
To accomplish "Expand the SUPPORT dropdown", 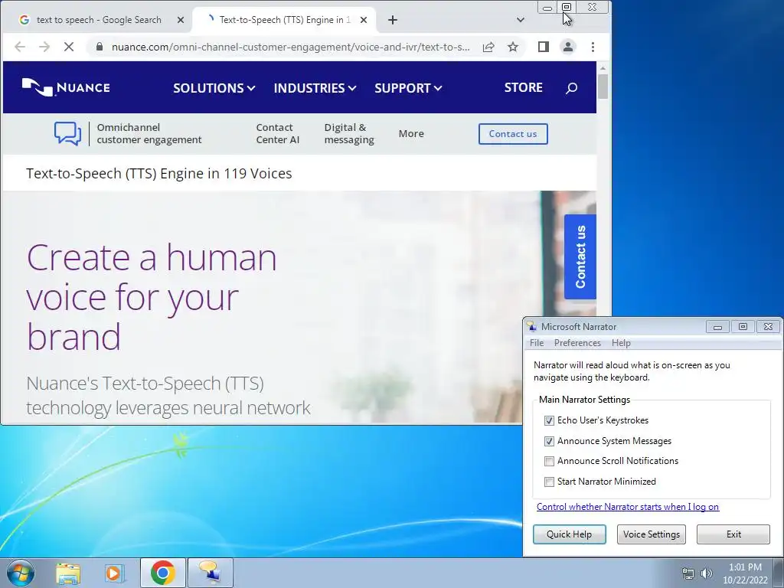I will [x=408, y=88].
